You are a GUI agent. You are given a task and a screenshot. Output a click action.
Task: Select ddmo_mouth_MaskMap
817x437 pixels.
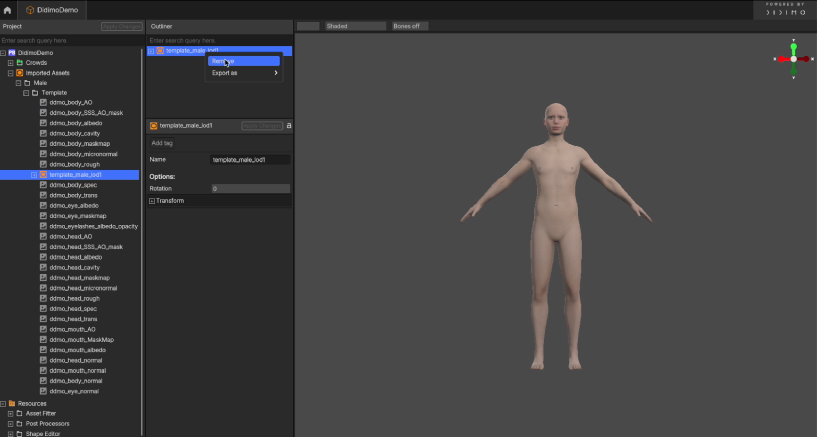[x=82, y=340]
